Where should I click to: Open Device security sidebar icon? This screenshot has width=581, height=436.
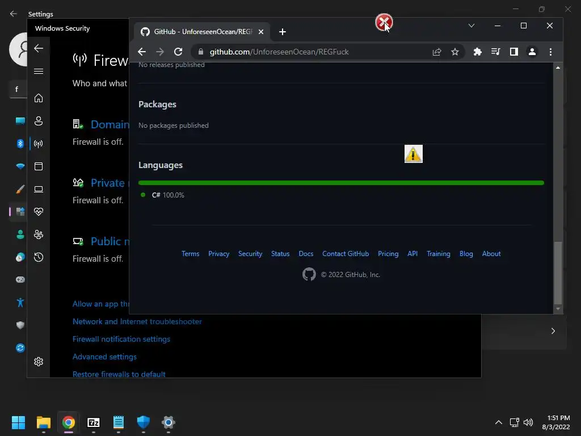point(39,189)
